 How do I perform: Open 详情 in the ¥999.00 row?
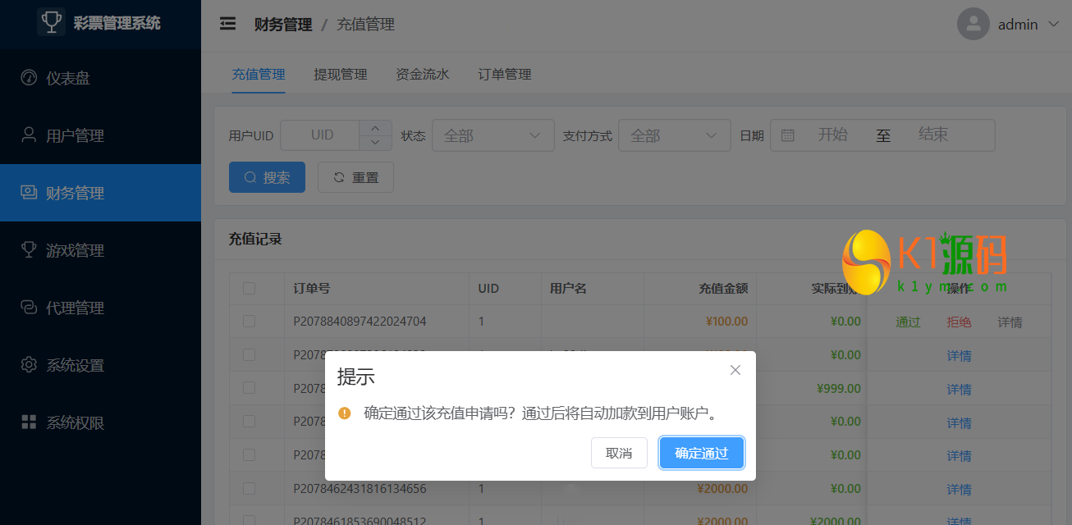click(x=959, y=390)
